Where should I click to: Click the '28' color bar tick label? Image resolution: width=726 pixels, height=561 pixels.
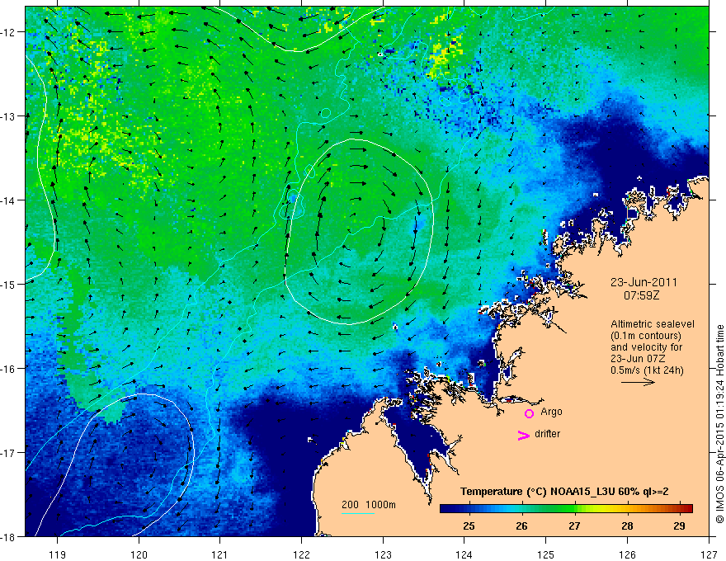tap(627, 526)
